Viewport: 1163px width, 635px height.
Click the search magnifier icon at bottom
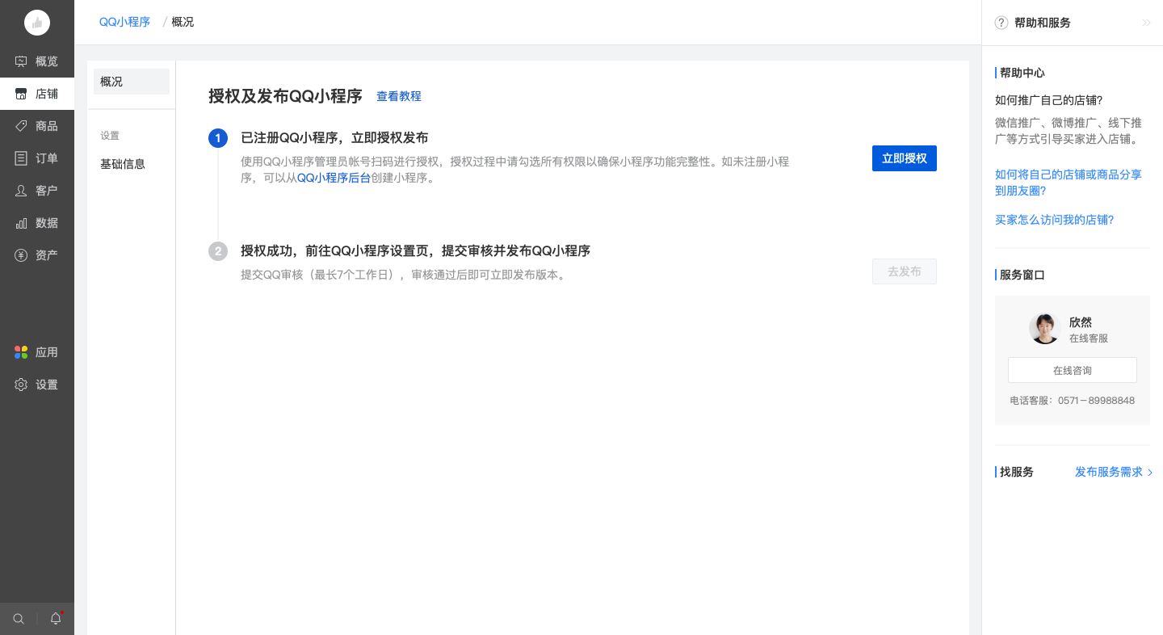[19, 619]
